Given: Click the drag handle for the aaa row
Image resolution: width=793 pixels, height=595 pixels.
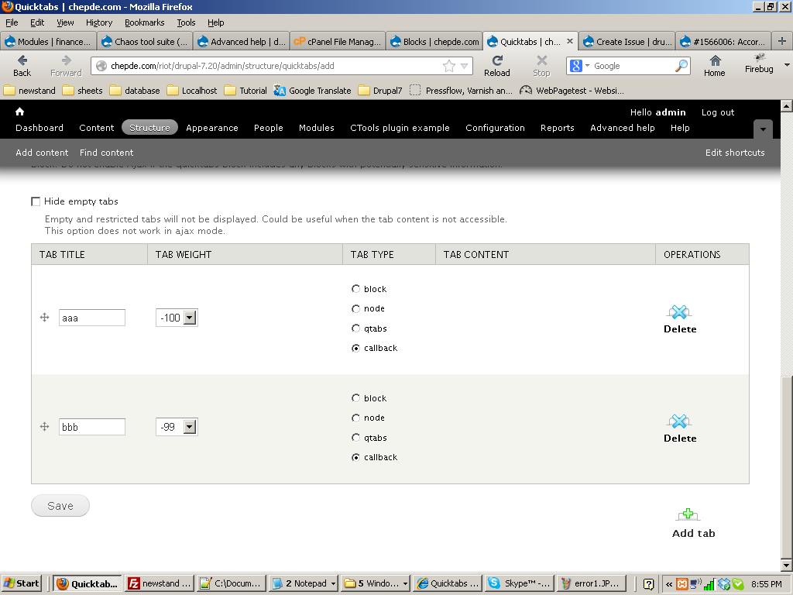Looking at the screenshot, I should (x=44, y=317).
